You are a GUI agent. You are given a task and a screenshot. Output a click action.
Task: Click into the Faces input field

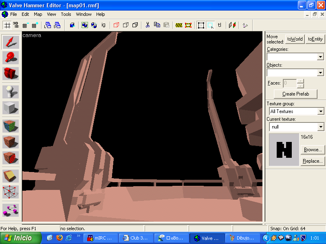[290, 83]
